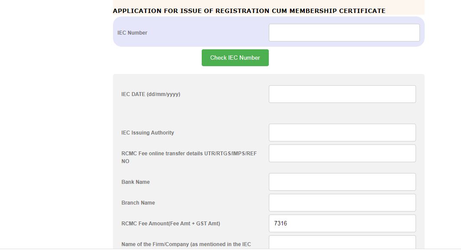461x250 pixels.
Task: Click the UTR/RTGS/IMPS/REF NO input box
Action: tap(342, 154)
